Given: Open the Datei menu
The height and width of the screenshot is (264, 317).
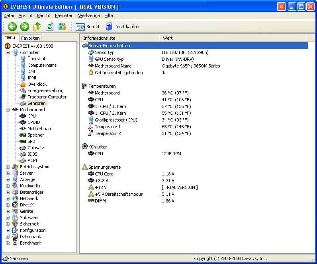Looking at the screenshot, I should pyautogui.click(x=9, y=15).
